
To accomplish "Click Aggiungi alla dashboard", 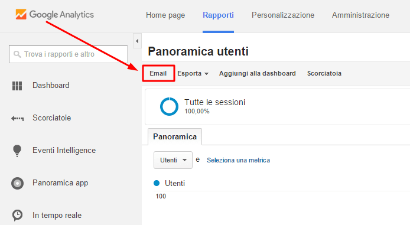I will coord(258,73).
